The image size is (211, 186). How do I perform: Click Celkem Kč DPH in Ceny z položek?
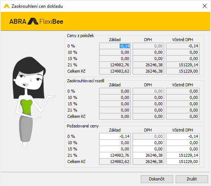(148, 71)
